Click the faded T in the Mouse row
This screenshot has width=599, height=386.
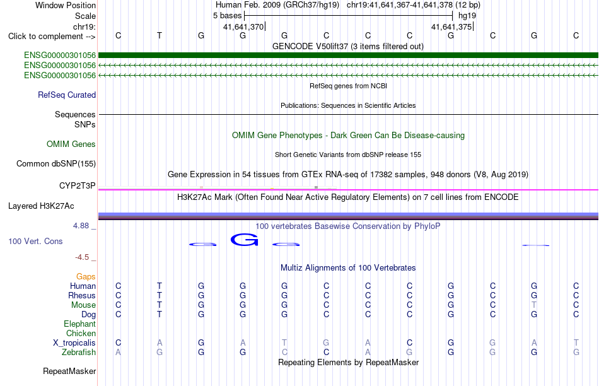click(x=534, y=305)
